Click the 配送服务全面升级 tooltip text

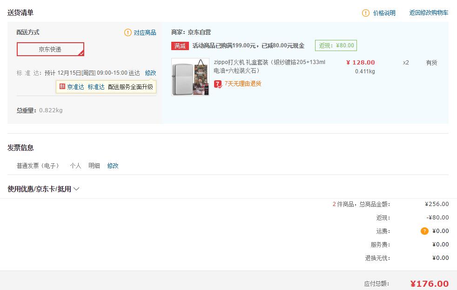pyautogui.click(x=130, y=87)
